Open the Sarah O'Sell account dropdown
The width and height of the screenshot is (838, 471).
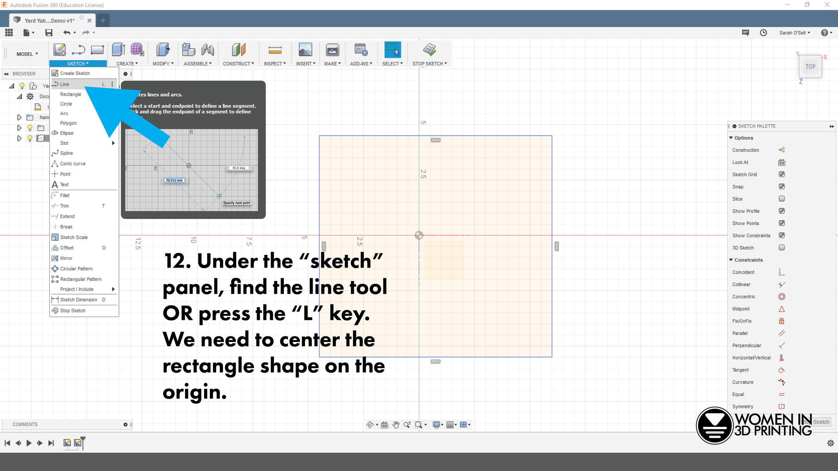(794, 33)
